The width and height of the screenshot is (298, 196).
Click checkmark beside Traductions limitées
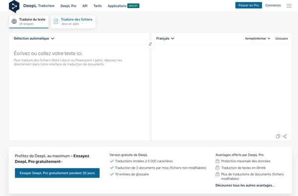coord(112,161)
